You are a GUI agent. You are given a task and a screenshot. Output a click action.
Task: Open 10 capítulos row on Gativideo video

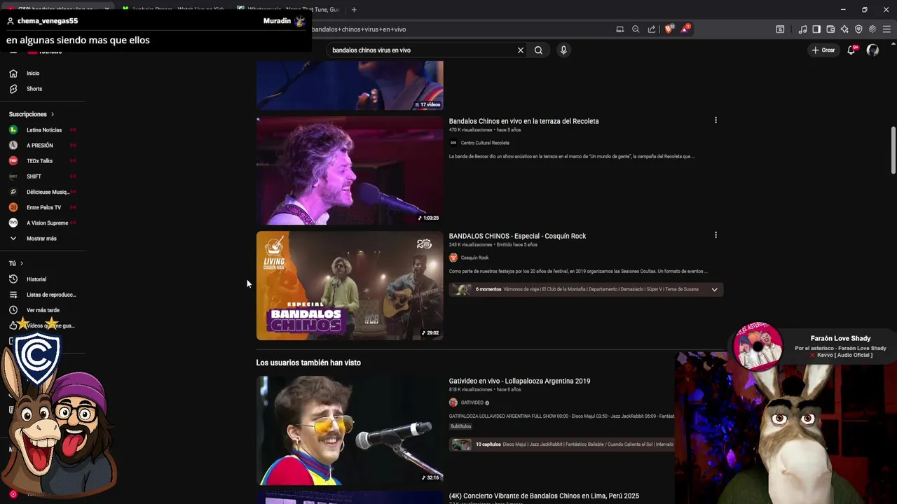pyautogui.click(x=561, y=444)
